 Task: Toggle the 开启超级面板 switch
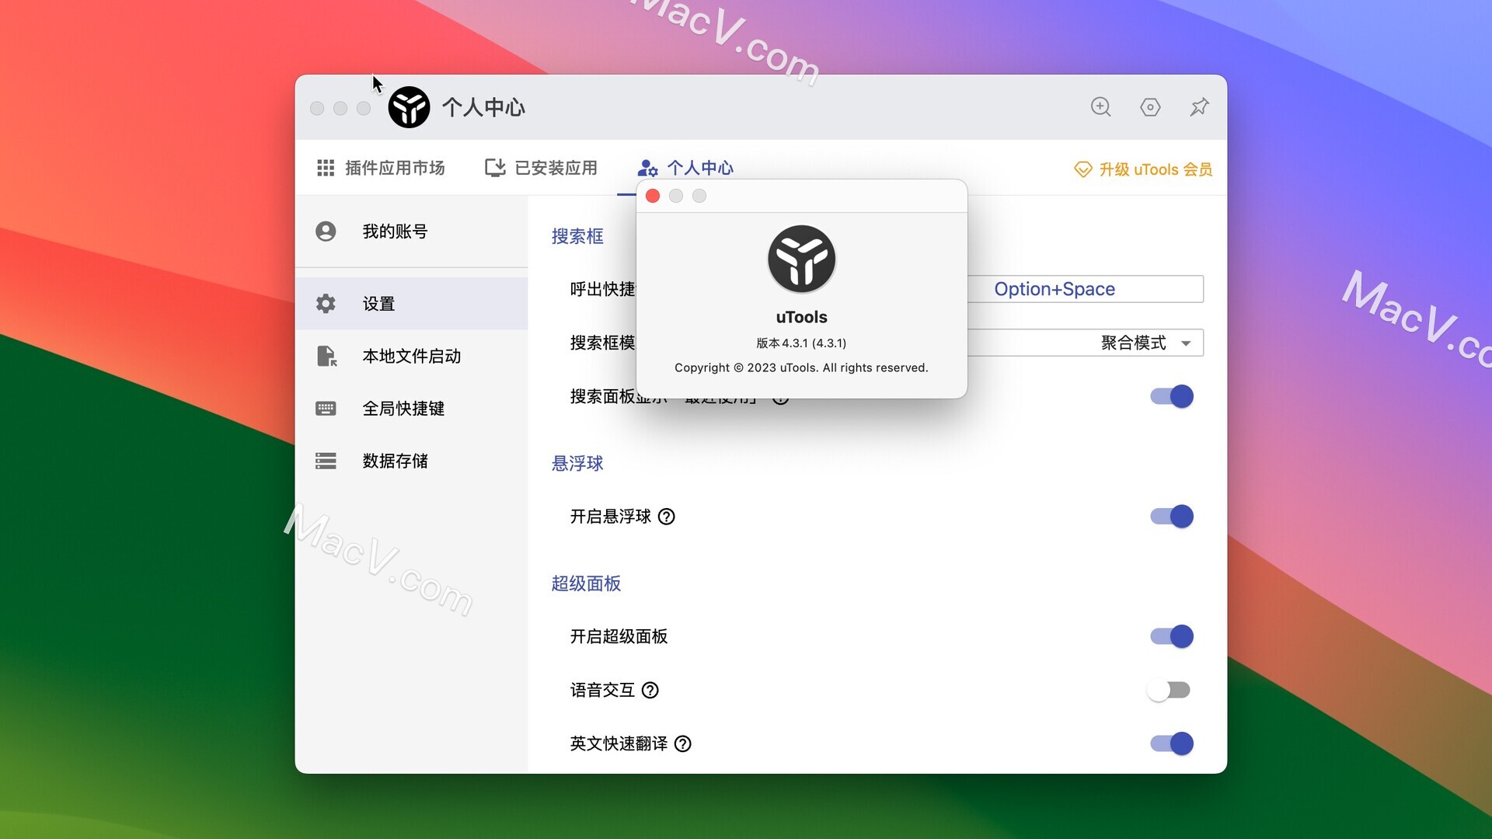[1172, 636]
